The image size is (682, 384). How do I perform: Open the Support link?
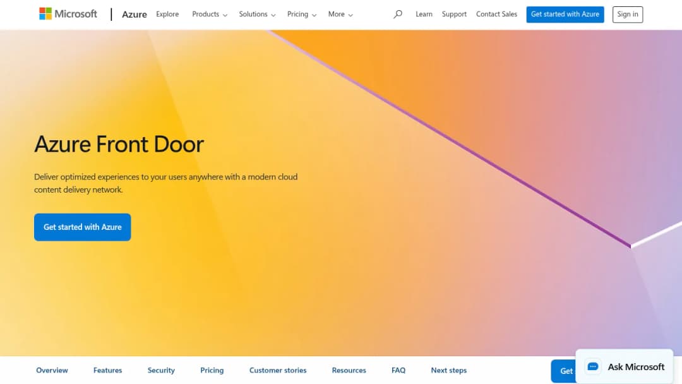click(454, 14)
